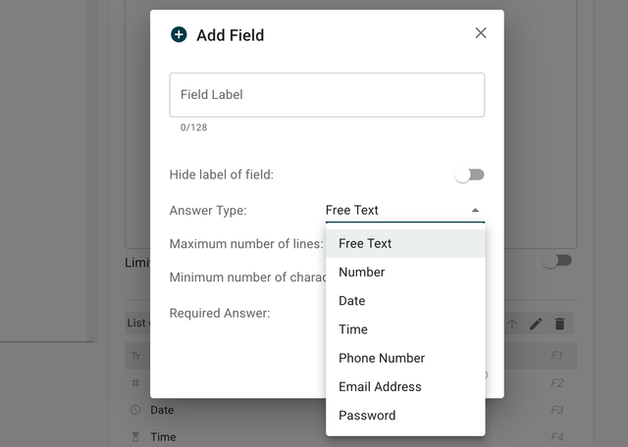Select Number answer type option

coord(362,272)
